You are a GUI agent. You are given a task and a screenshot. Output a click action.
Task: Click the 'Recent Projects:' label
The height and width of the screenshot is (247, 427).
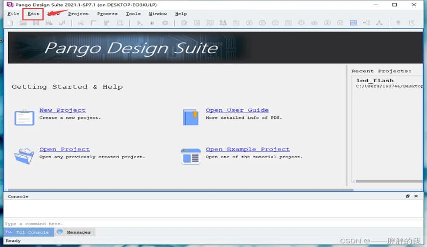(x=381, y=71)
